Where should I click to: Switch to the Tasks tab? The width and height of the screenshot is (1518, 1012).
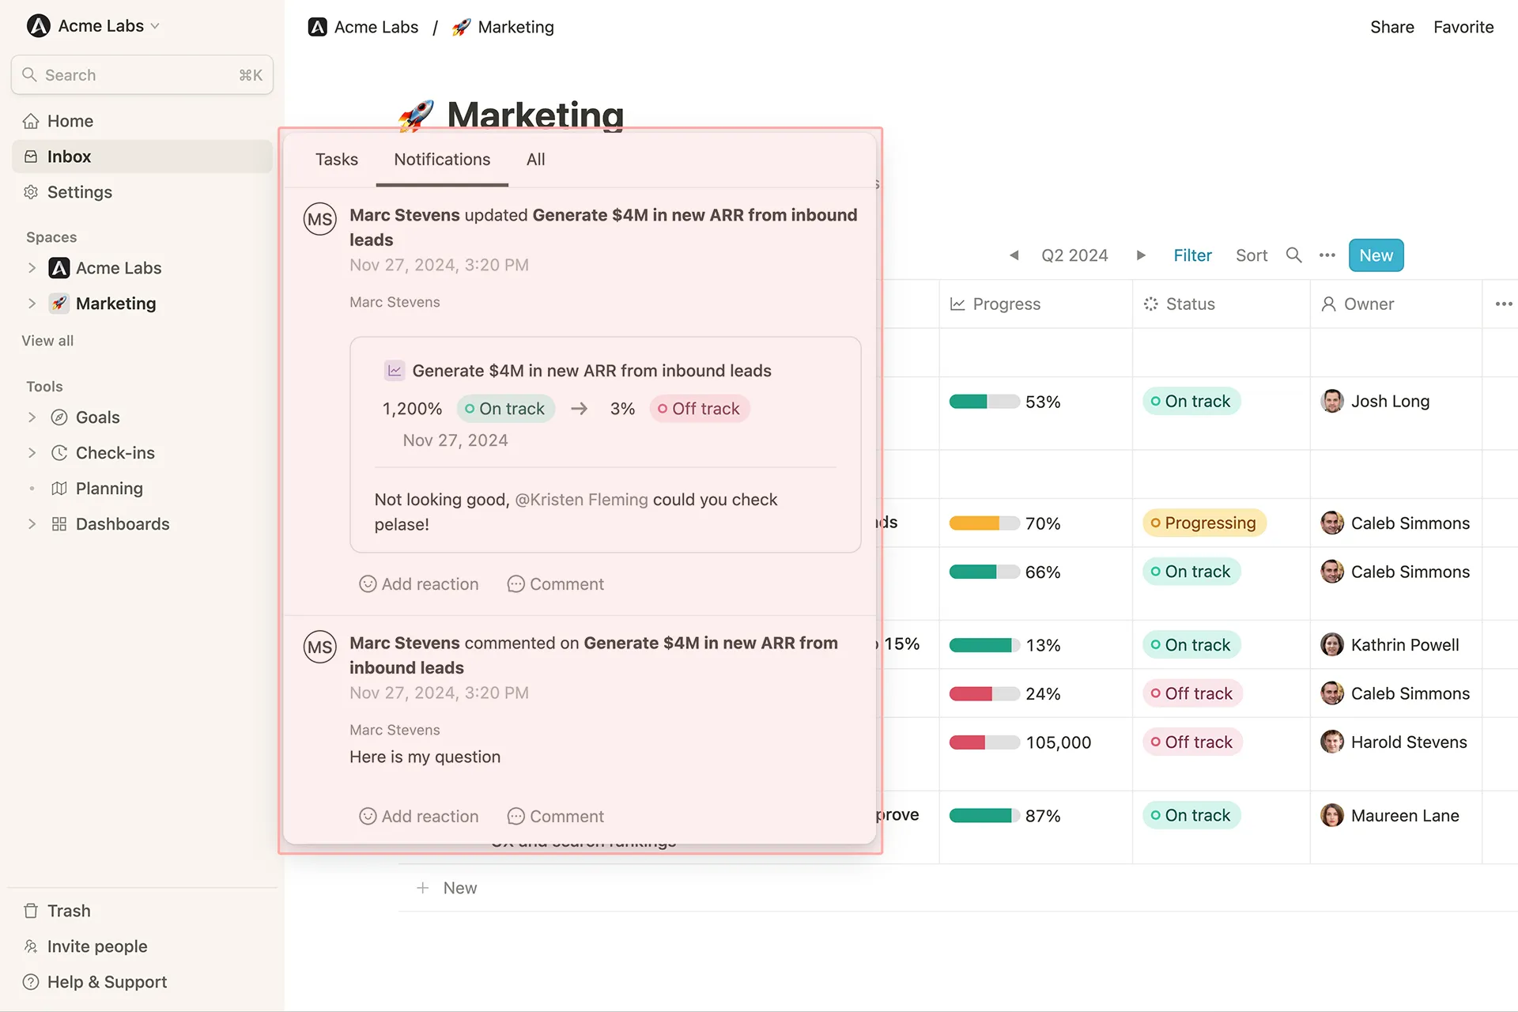tap(336, 160)
